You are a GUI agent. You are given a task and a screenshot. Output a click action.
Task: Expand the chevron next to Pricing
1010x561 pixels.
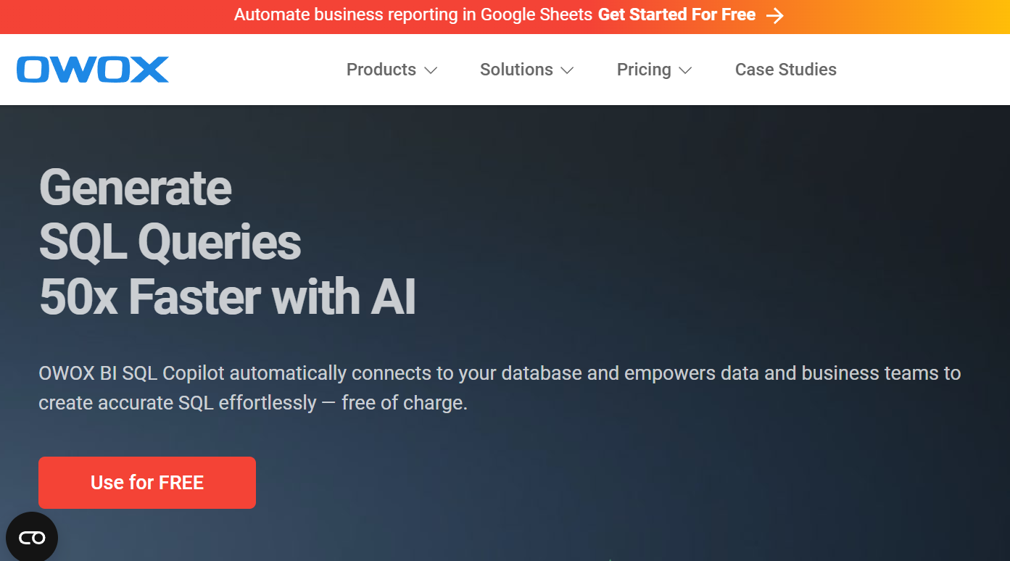[685, 70]
